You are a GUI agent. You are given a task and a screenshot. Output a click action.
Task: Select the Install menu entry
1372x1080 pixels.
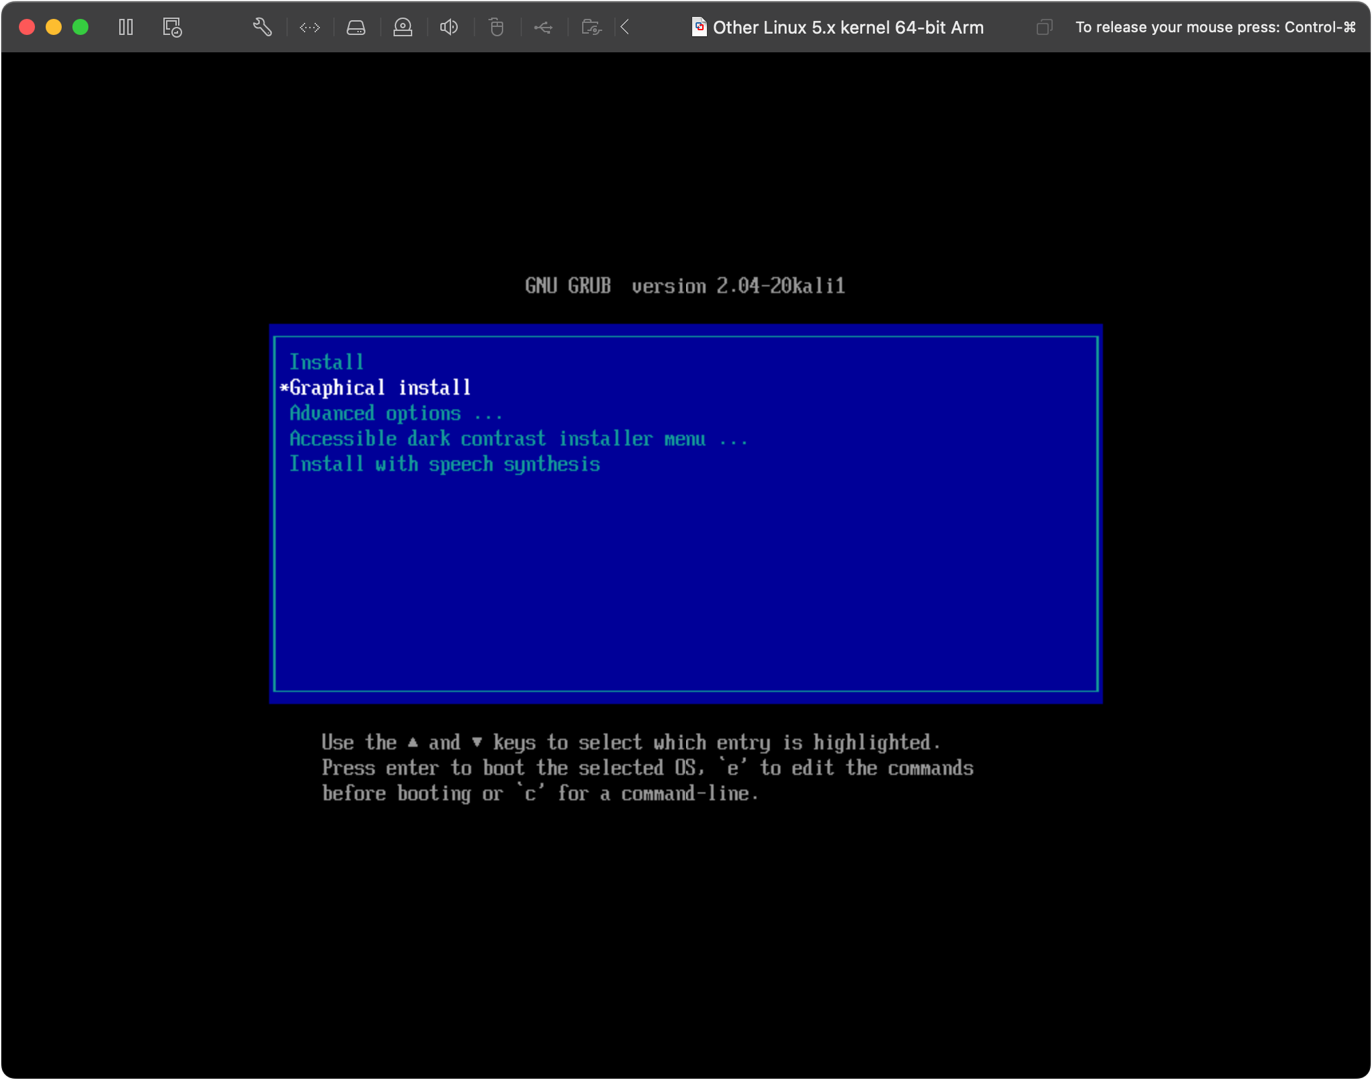coord(327,362)
